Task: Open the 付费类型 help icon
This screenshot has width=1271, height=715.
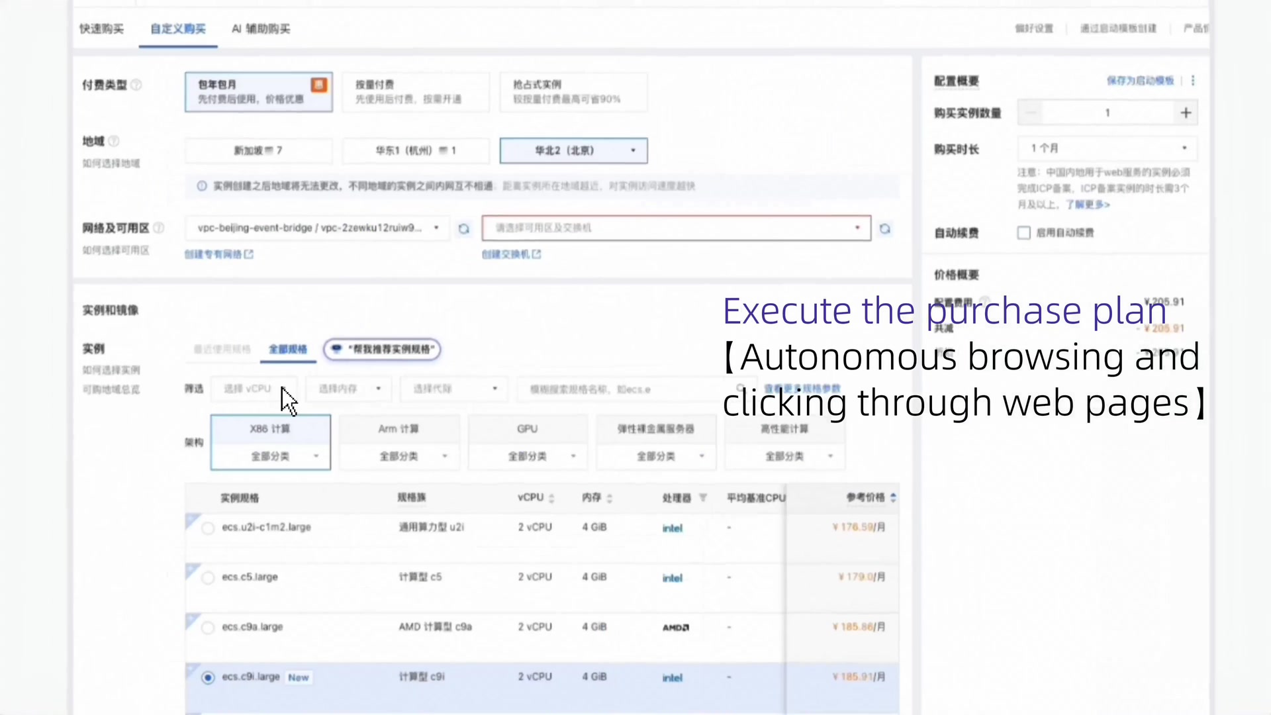Action: click(x=136, y=85)
